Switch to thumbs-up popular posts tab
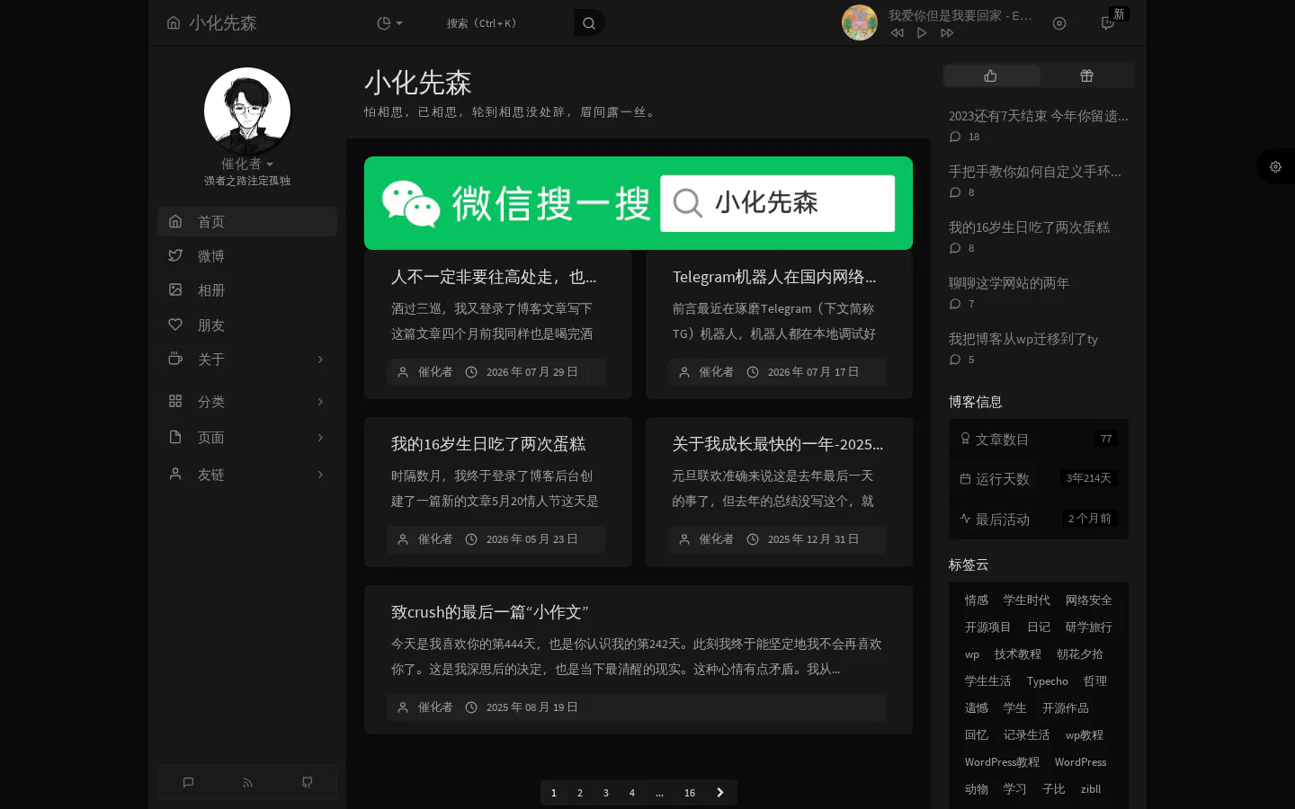The height and width of the screenshot is (809, 1295). point(991,76)
